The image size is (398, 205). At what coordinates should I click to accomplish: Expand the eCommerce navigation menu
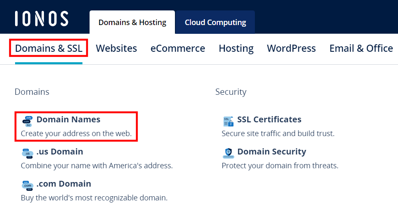178,48
